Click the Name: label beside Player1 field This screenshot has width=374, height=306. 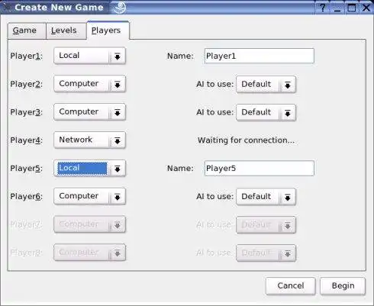pos(180,56)
